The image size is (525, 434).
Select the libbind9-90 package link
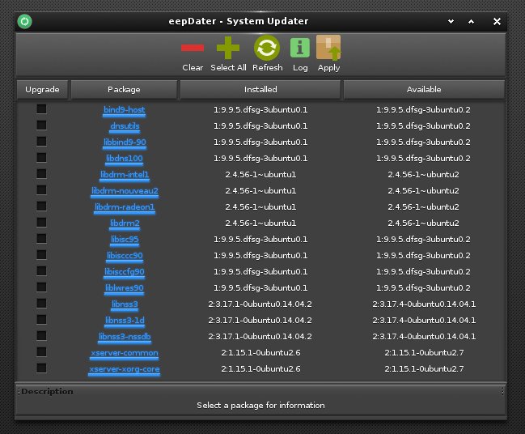pyautogui.click(x=125, y=142)
